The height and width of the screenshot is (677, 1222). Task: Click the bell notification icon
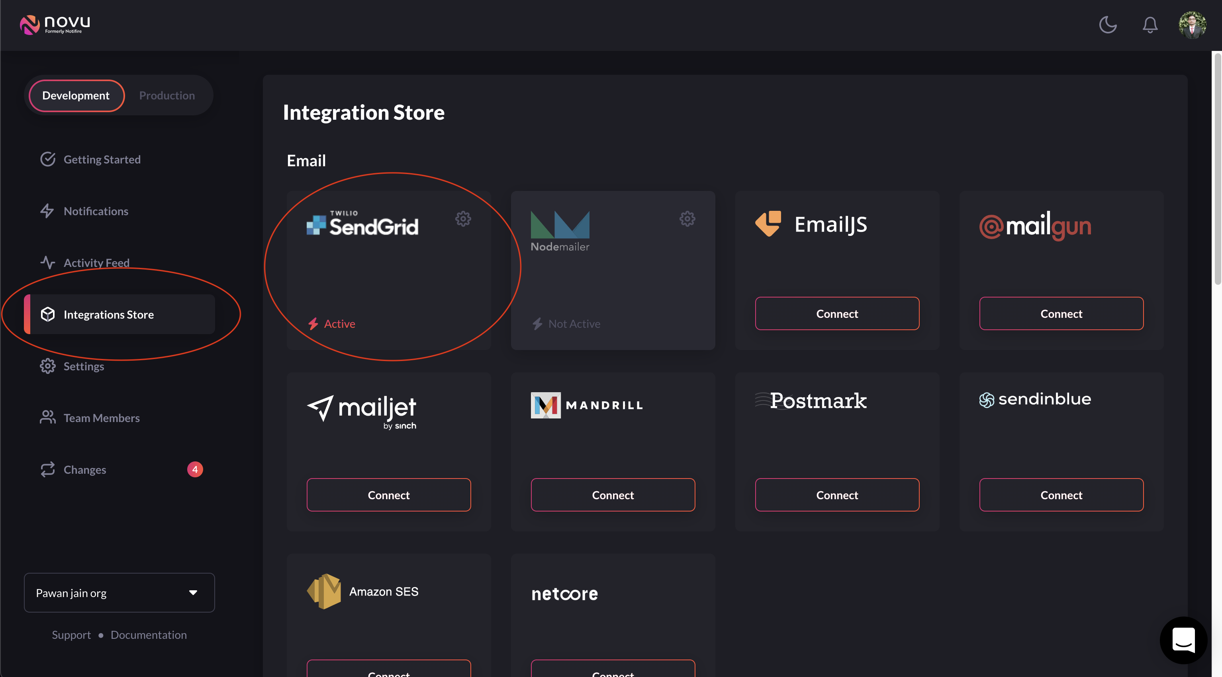[1150, 23]
